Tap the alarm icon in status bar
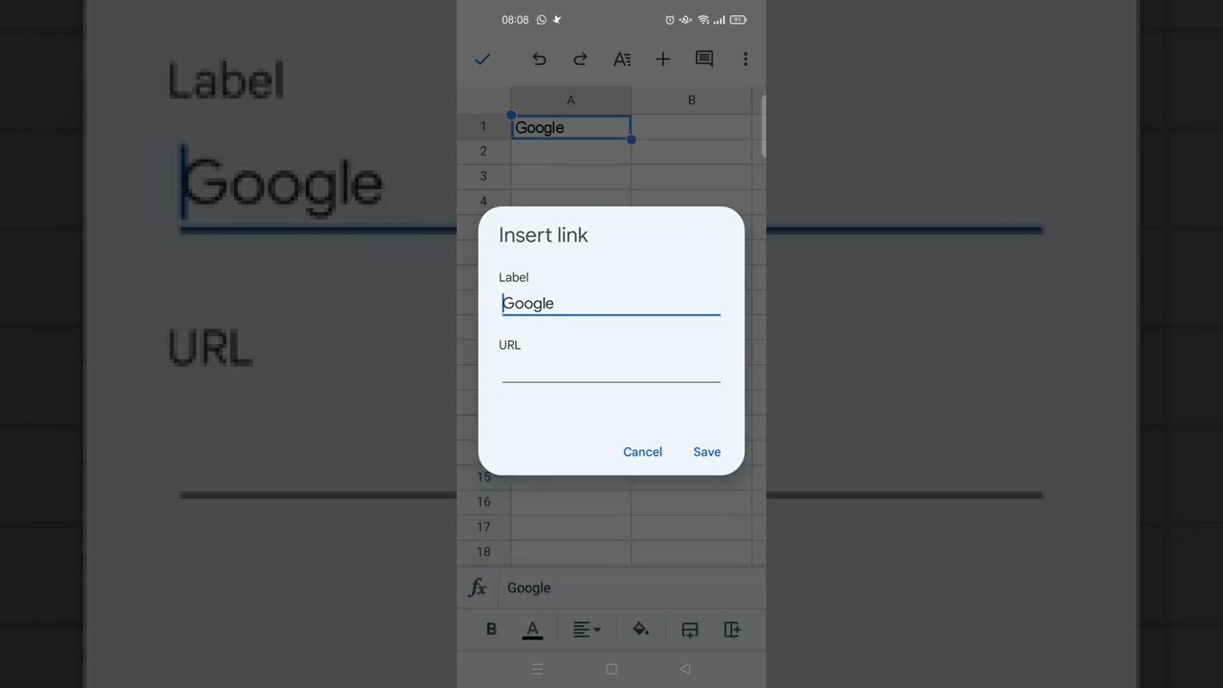Image resolution: width=1223 pixels, height=688 pixels. point(670,19)
